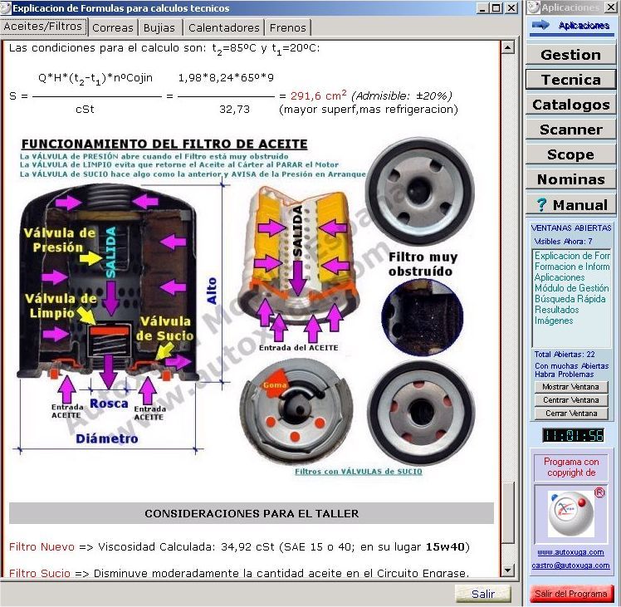Click the blue arrow icon beside Aplicaciones

540,26
